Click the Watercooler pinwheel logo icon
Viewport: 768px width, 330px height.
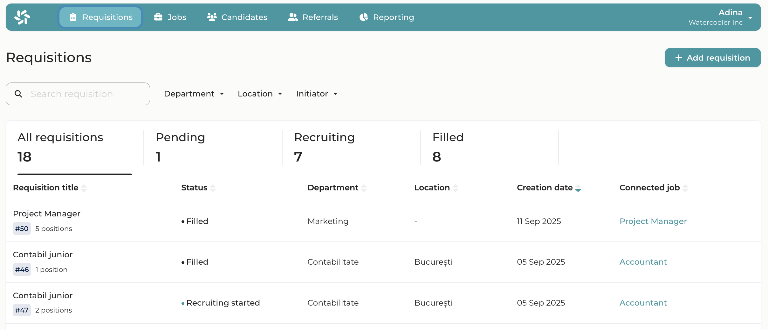(22, 17)
